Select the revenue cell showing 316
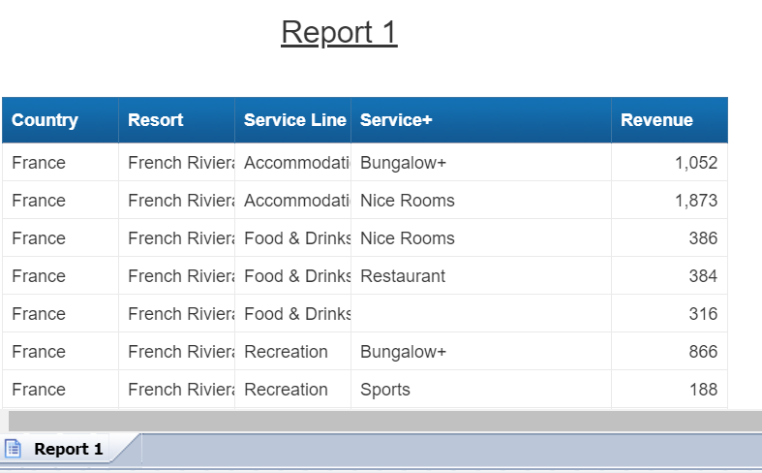Viewport: 762px width, 473px height. pyautogui.click(x=703, y=314)
